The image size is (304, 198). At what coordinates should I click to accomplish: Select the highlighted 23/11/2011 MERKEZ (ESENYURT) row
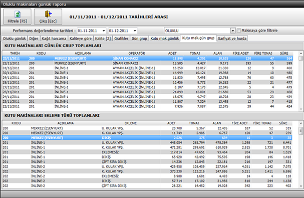click(x=147, y=58)
